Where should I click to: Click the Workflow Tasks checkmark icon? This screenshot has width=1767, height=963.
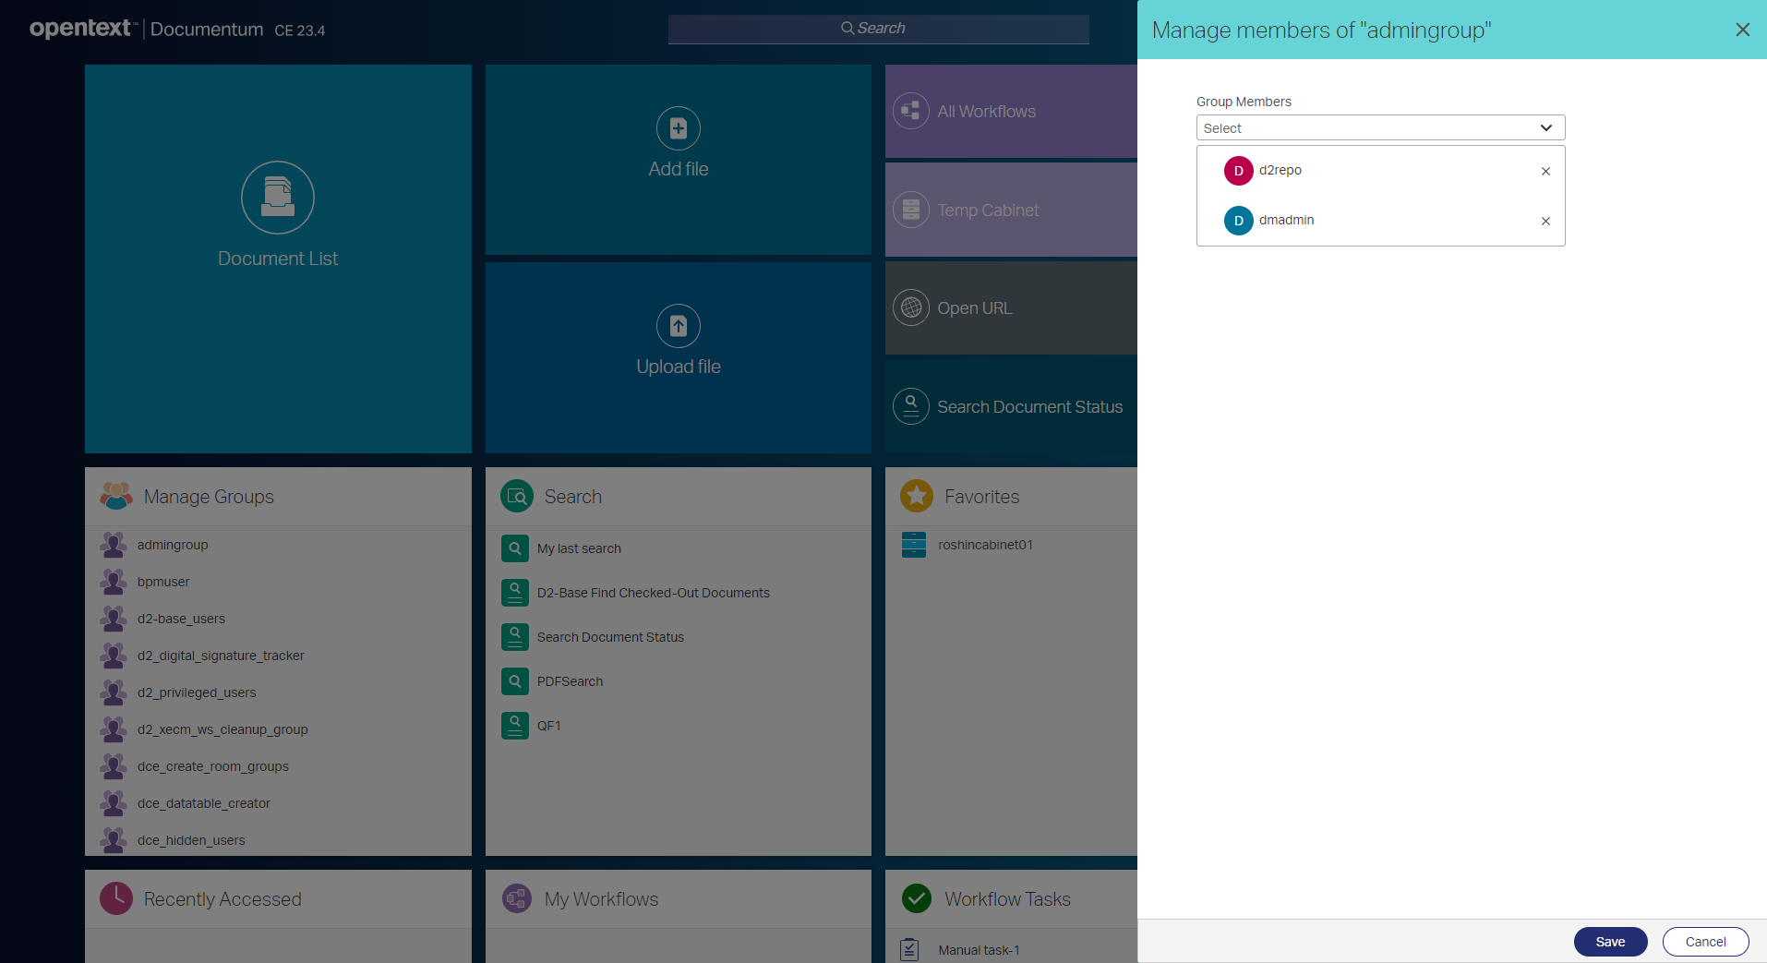(x=916, y=897)
